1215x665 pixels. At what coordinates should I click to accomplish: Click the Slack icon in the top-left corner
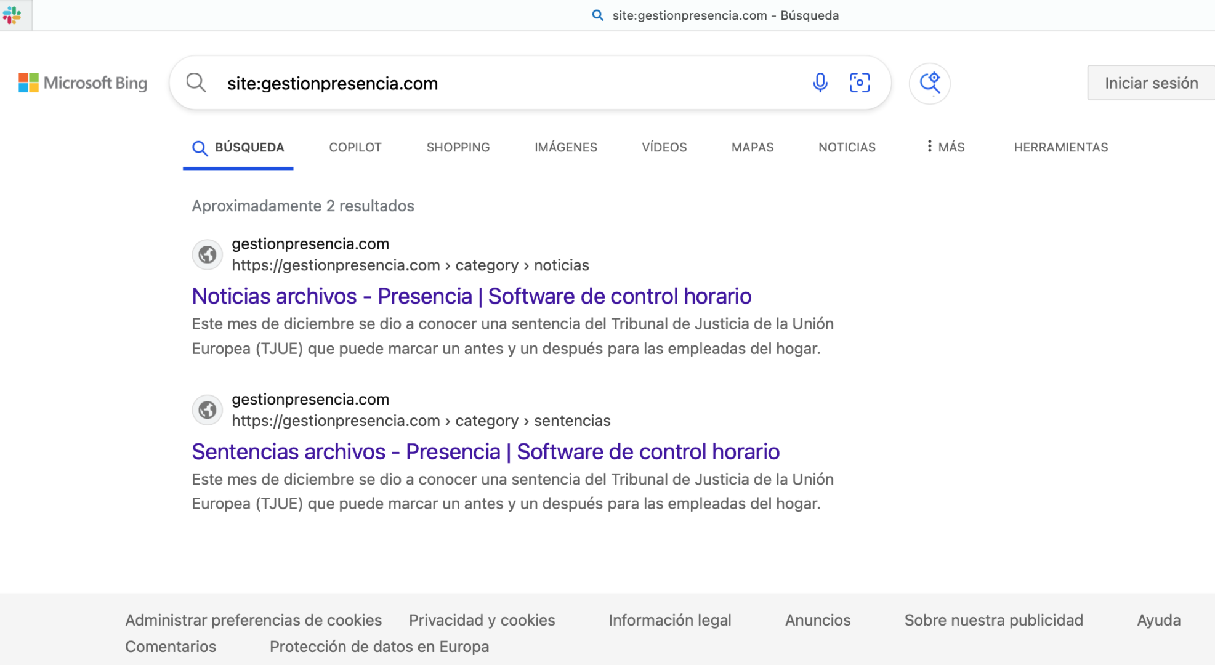pyautogui.click(x=12, y=15)
